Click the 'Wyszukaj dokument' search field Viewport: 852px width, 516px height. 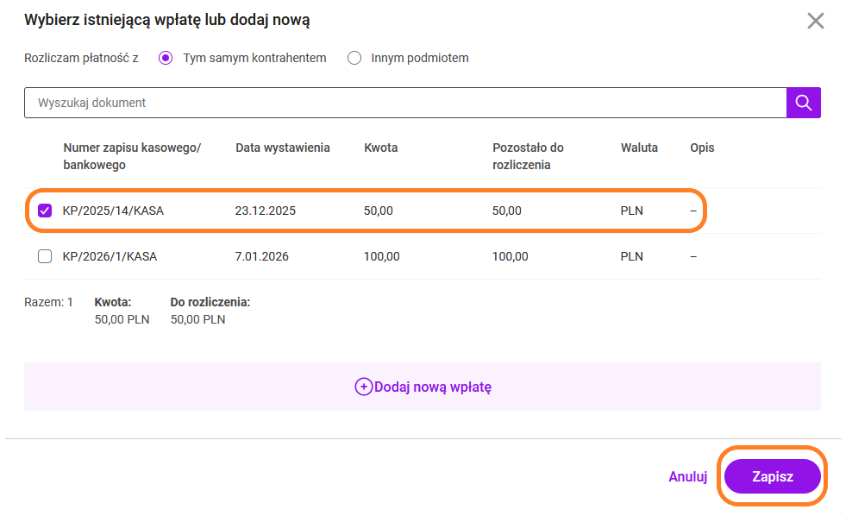tap(405, 103)
